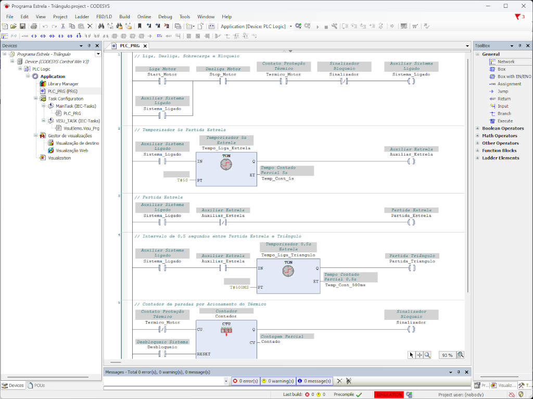Cut selection with the scissors icon
This screenshot has height=399, width=533.
pyautogui.click(x=63, y=26)
